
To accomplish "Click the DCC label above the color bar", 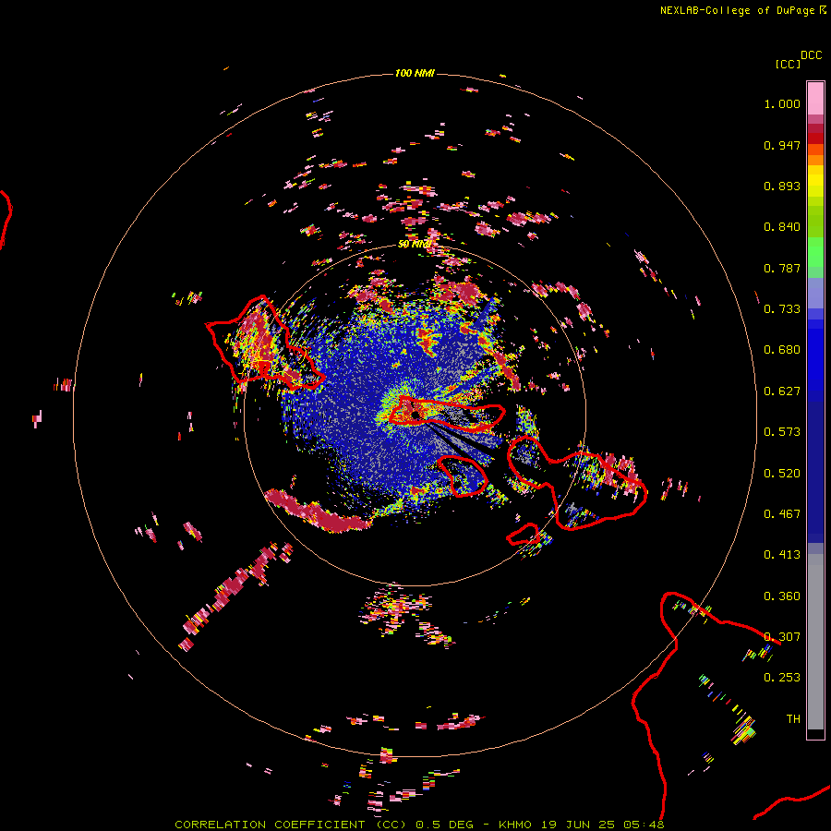I will tap(812, 55).
